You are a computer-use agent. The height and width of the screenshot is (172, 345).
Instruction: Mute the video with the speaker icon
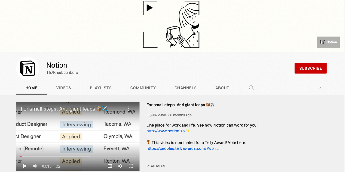click(35, 166)
